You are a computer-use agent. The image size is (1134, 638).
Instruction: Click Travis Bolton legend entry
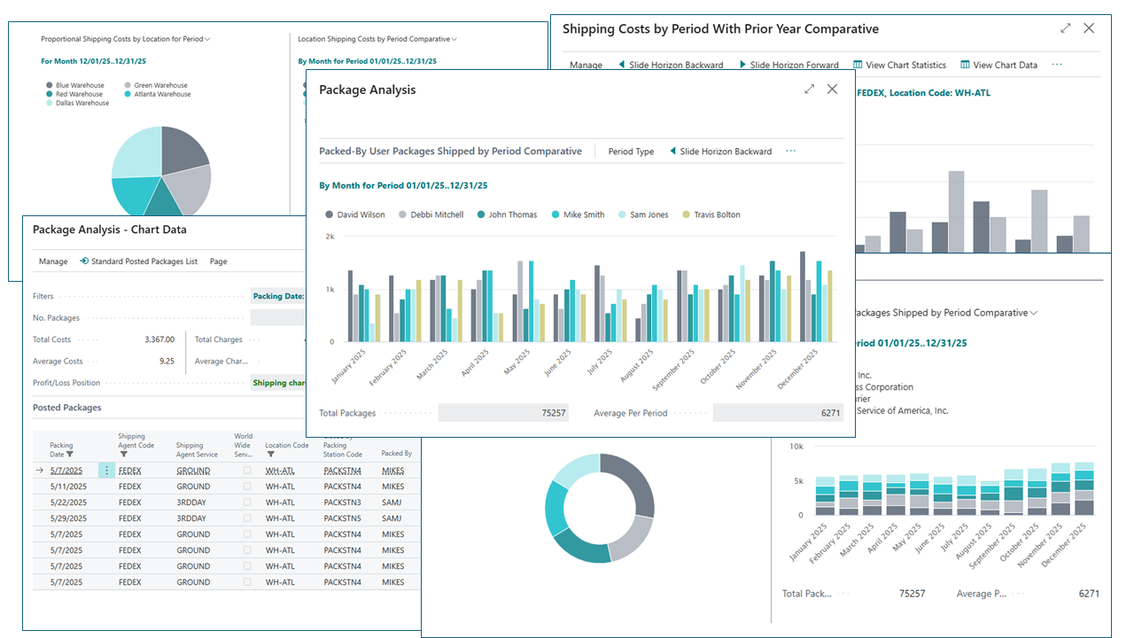point(711,214)
